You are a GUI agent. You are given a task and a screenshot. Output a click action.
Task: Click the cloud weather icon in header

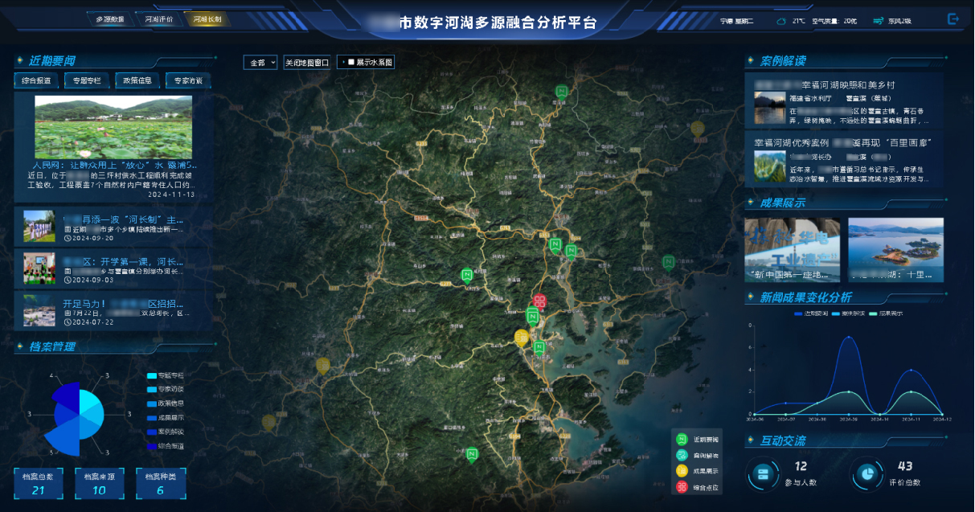point(781,21)
